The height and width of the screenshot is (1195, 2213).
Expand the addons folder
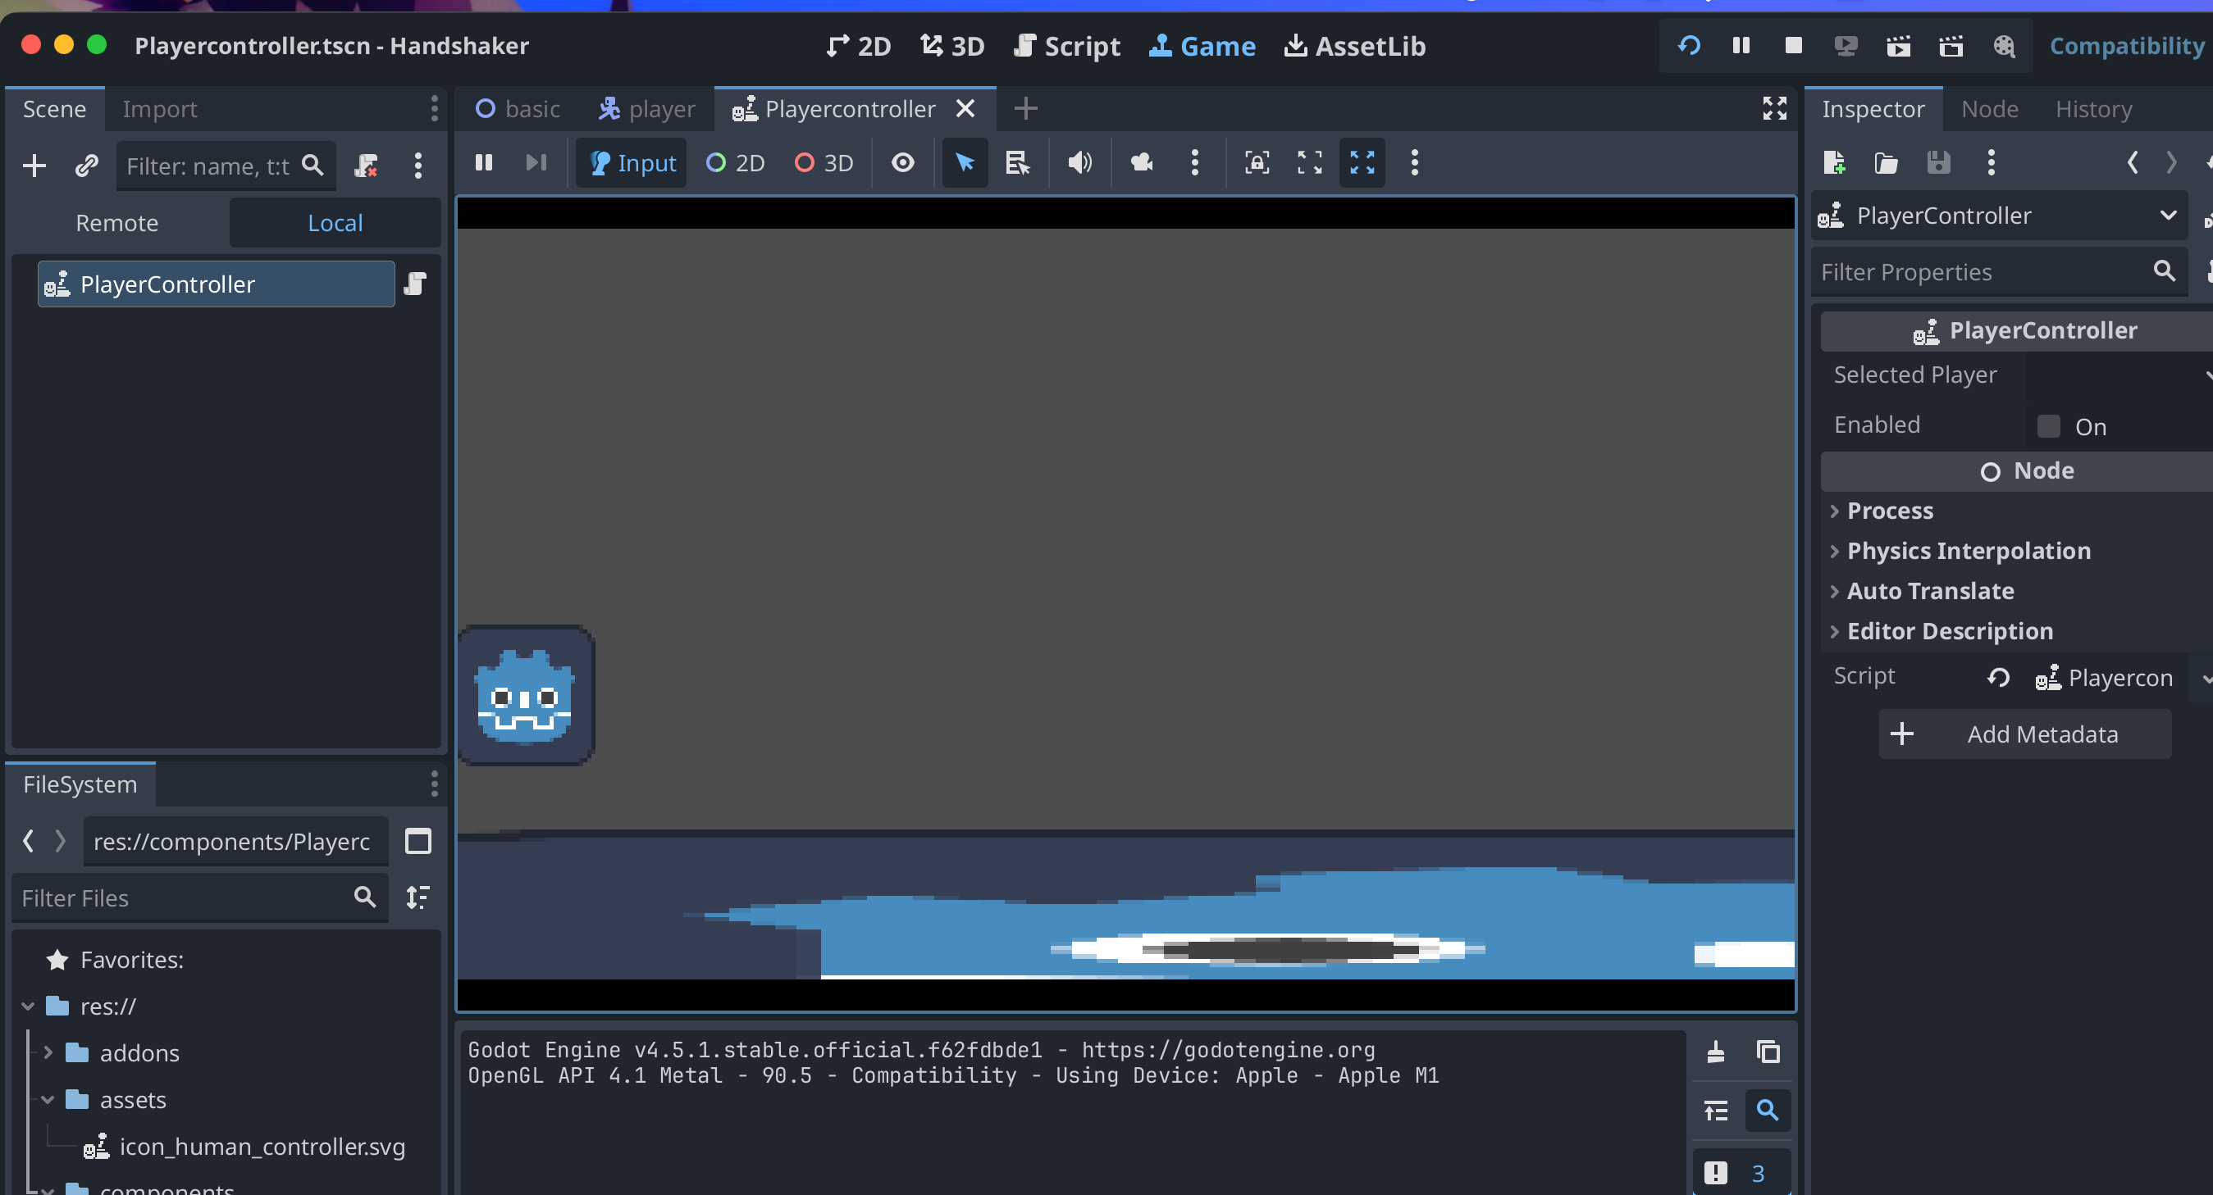pyautogui.click(x=49, y=1052)
